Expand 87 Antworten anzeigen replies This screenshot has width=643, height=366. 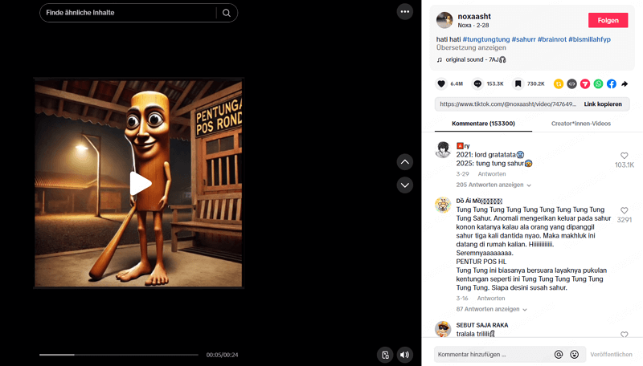pos(492,309)
